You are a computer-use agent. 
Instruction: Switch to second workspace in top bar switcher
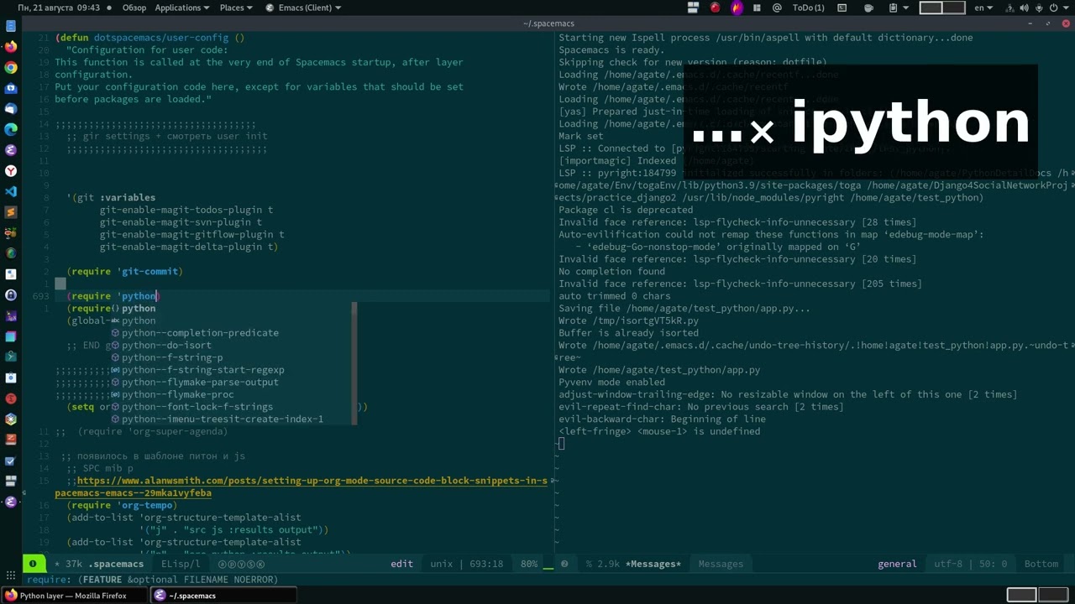click(956, 8)
